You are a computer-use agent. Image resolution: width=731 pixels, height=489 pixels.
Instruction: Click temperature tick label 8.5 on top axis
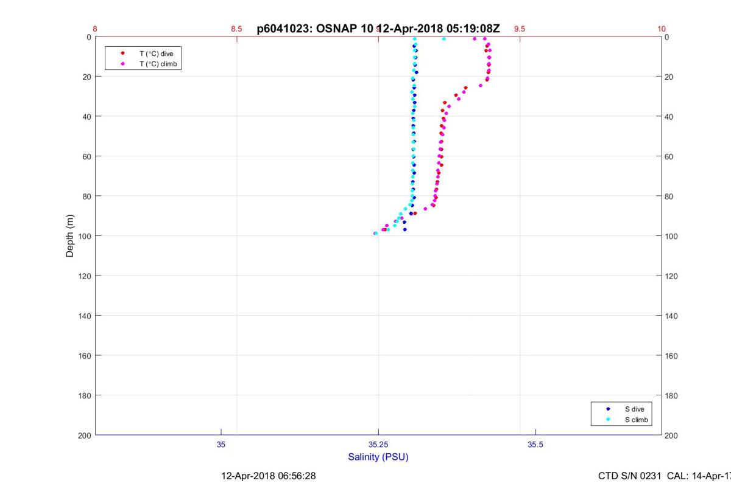(x=236, y=29)
